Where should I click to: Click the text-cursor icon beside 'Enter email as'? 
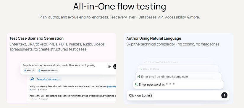pos(138,77)
